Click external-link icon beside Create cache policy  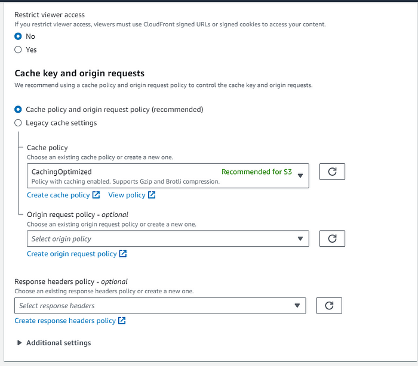[96, 195]
